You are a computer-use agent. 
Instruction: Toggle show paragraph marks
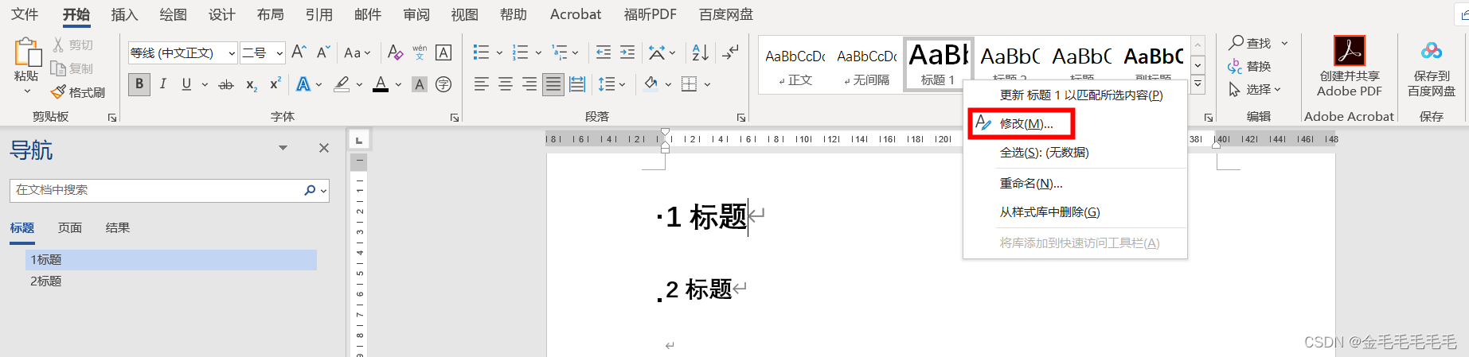[x=729, y=52]
